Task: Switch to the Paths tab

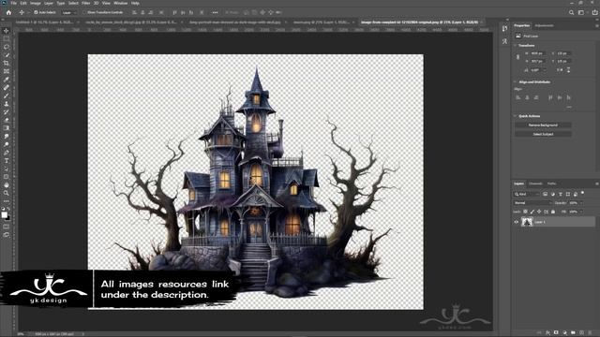Action: (x=551, y=183)
